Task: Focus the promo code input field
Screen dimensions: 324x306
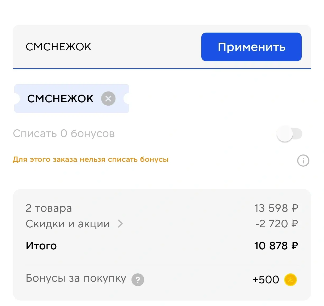Action: tap(106, 47)
